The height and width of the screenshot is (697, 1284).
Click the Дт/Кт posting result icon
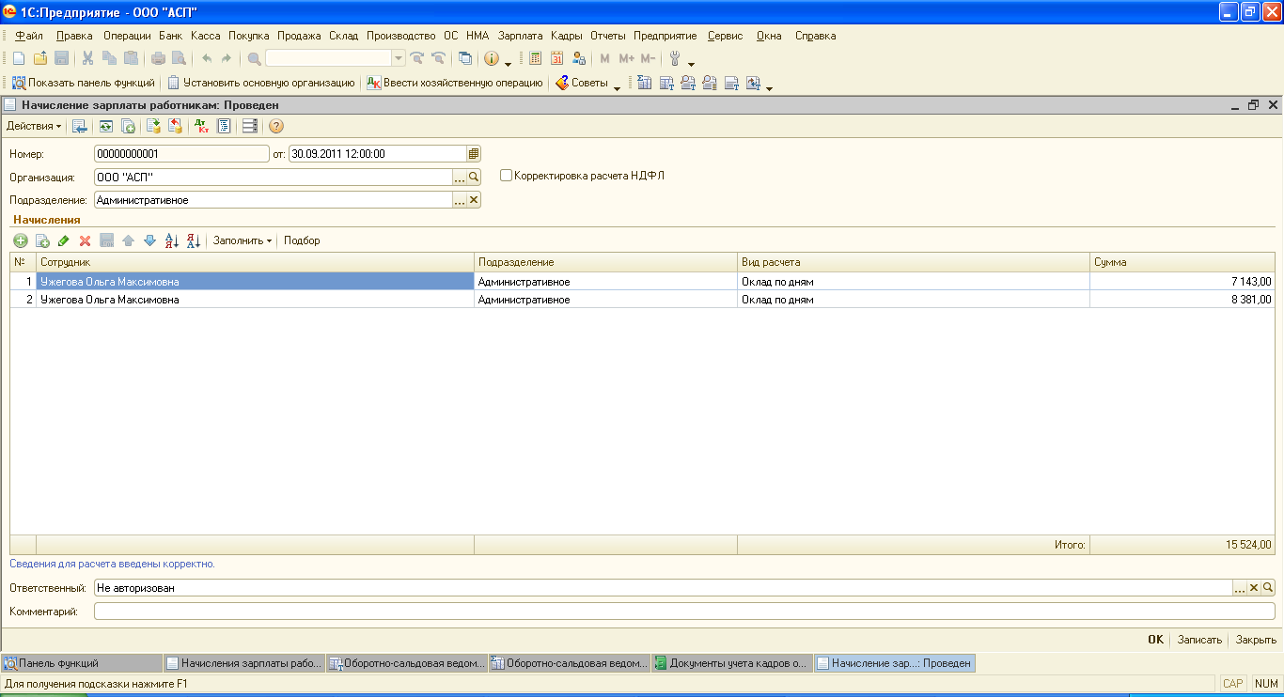pyautogui.click(x=201, y=126)
